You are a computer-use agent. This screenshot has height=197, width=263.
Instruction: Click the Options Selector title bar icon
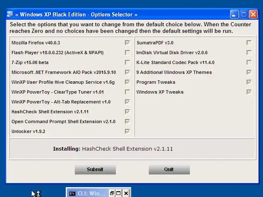(10, 14)
